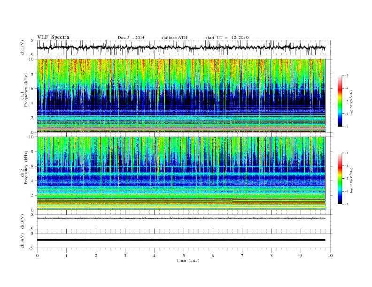Click the "6" kHz tick on ch.2 axis
The width and height of the screenshot is (372, 287).
click(x=32, y=166)
